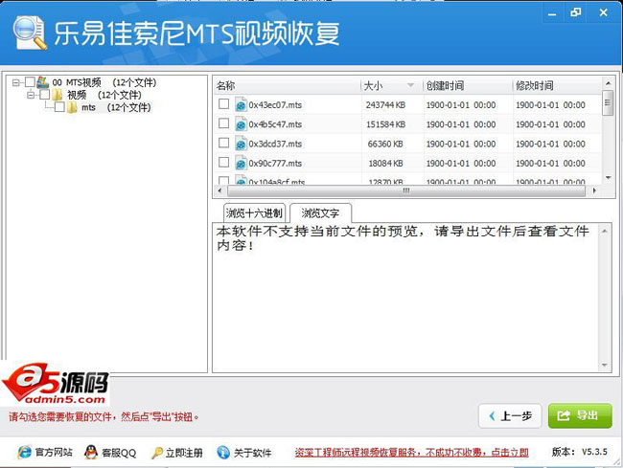Click the folder icon beside 视频
Image resolution: width=623 pixels, height=468 pixels.
(x=58, y=95)
